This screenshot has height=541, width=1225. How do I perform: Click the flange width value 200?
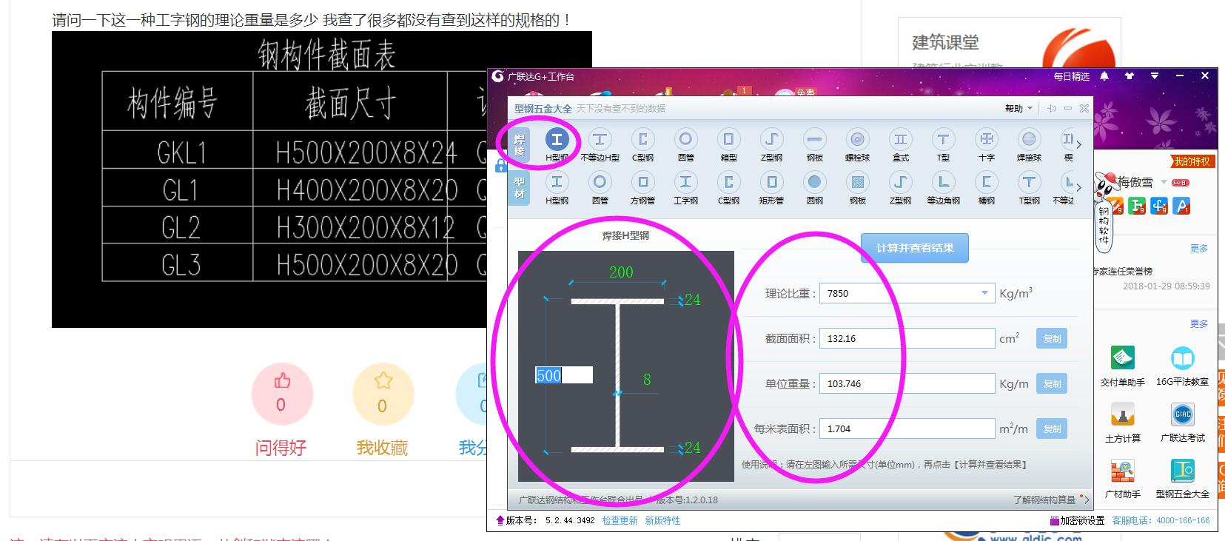[x=621, y=272]
